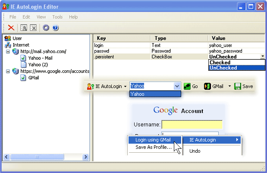The image size is (267, 173).
Task: Click the yellow Username input field
Action: (x=192, y=125)
